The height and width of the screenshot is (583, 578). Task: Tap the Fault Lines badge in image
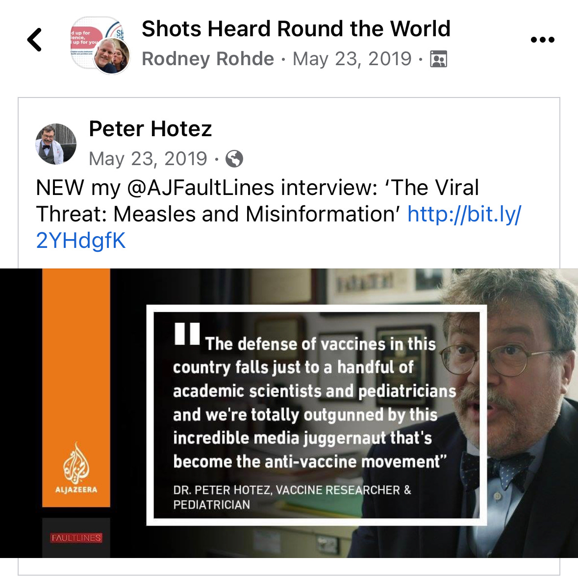point(76,537)
